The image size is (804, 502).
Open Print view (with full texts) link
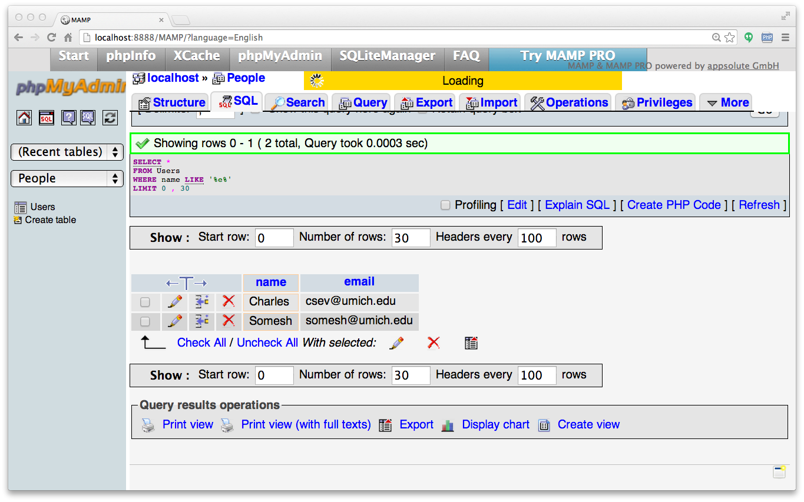point(306,425)
